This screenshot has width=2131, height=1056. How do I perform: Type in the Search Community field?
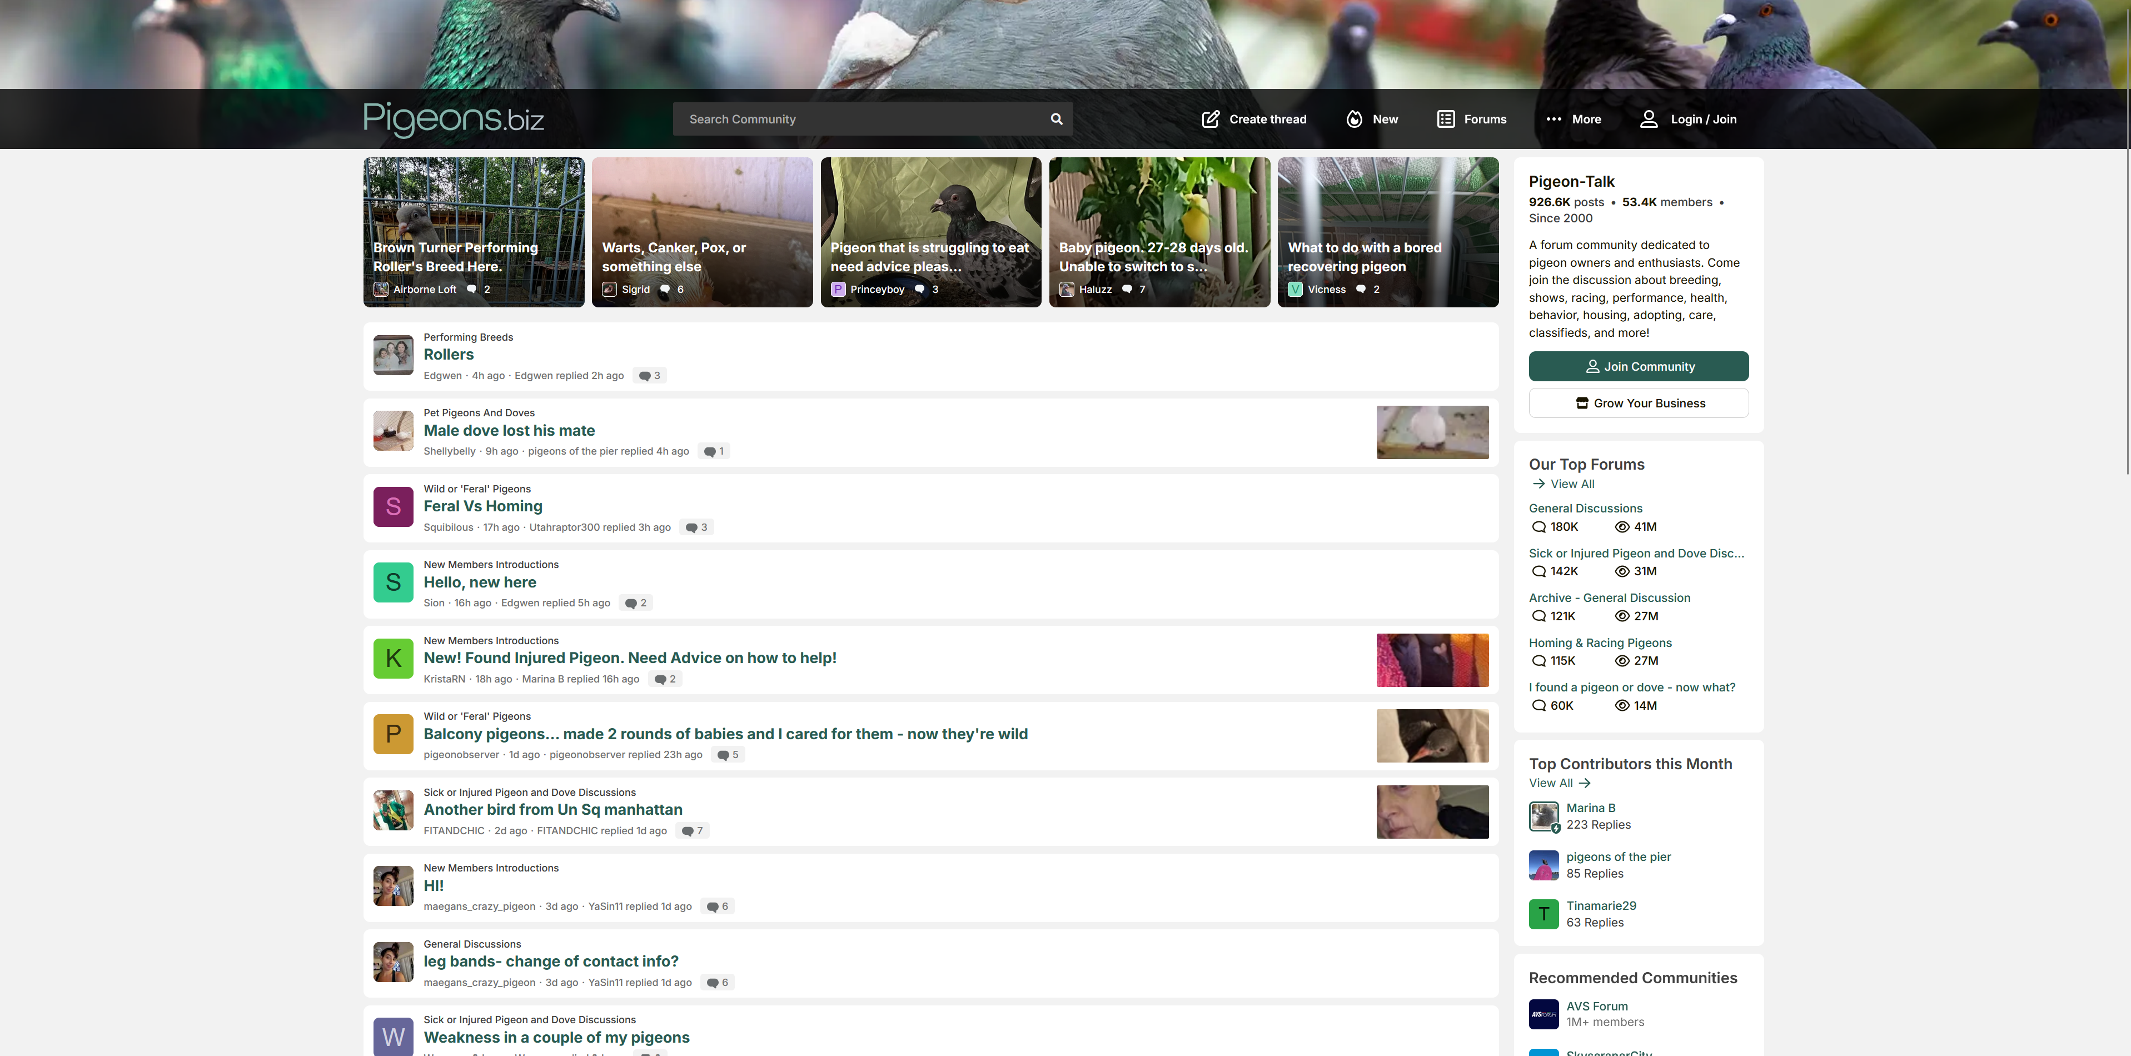pyautogui.click(x=860, y=119)
